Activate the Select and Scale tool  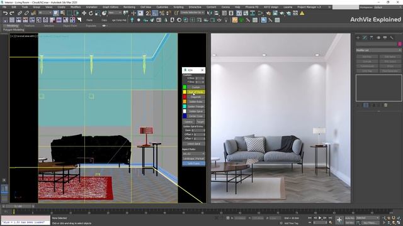[98, 13]
